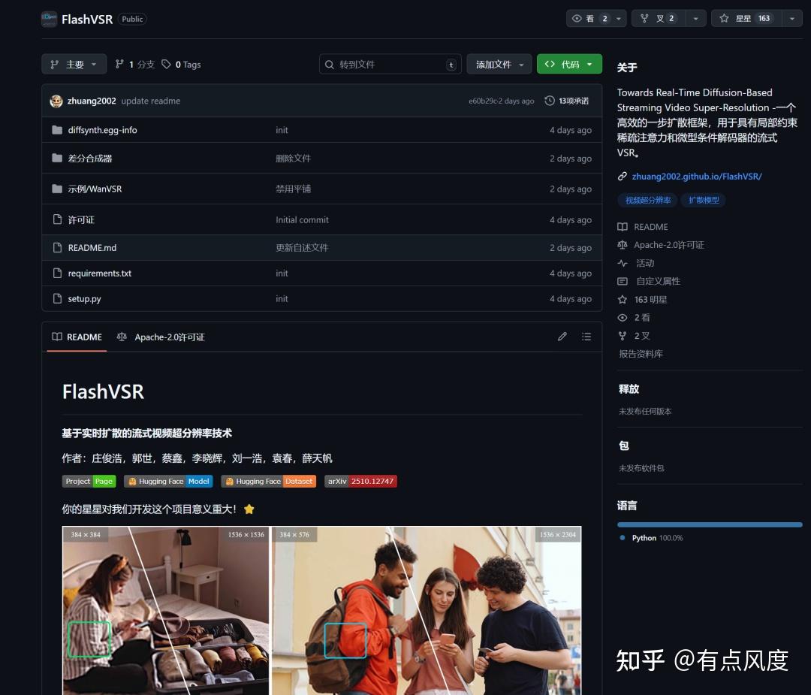Screen dimensions: 811x695
Task: Select the README tab
Action: click(77, 337)
